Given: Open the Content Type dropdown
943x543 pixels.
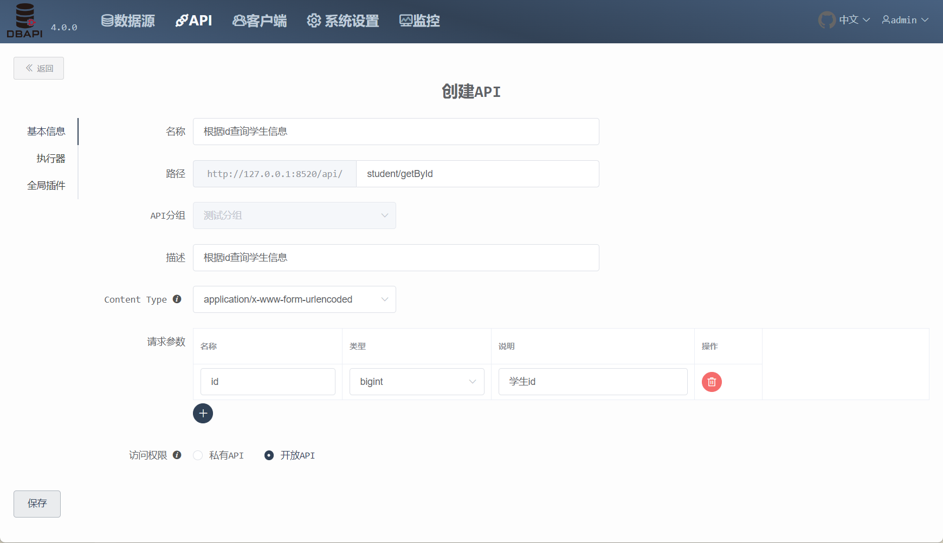Looking at the screenshot, I should 294,299.
